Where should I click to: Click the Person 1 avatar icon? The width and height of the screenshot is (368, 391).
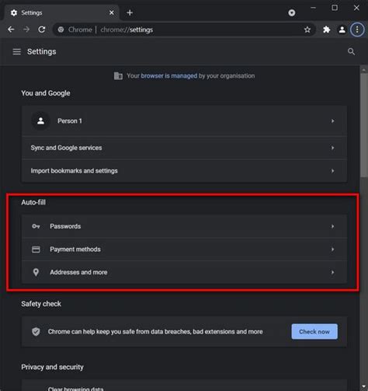point(40,121)
